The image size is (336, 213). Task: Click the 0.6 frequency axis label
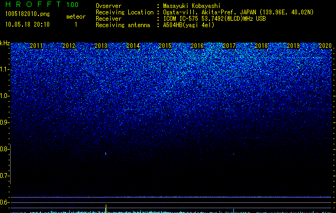coord(4,202)
